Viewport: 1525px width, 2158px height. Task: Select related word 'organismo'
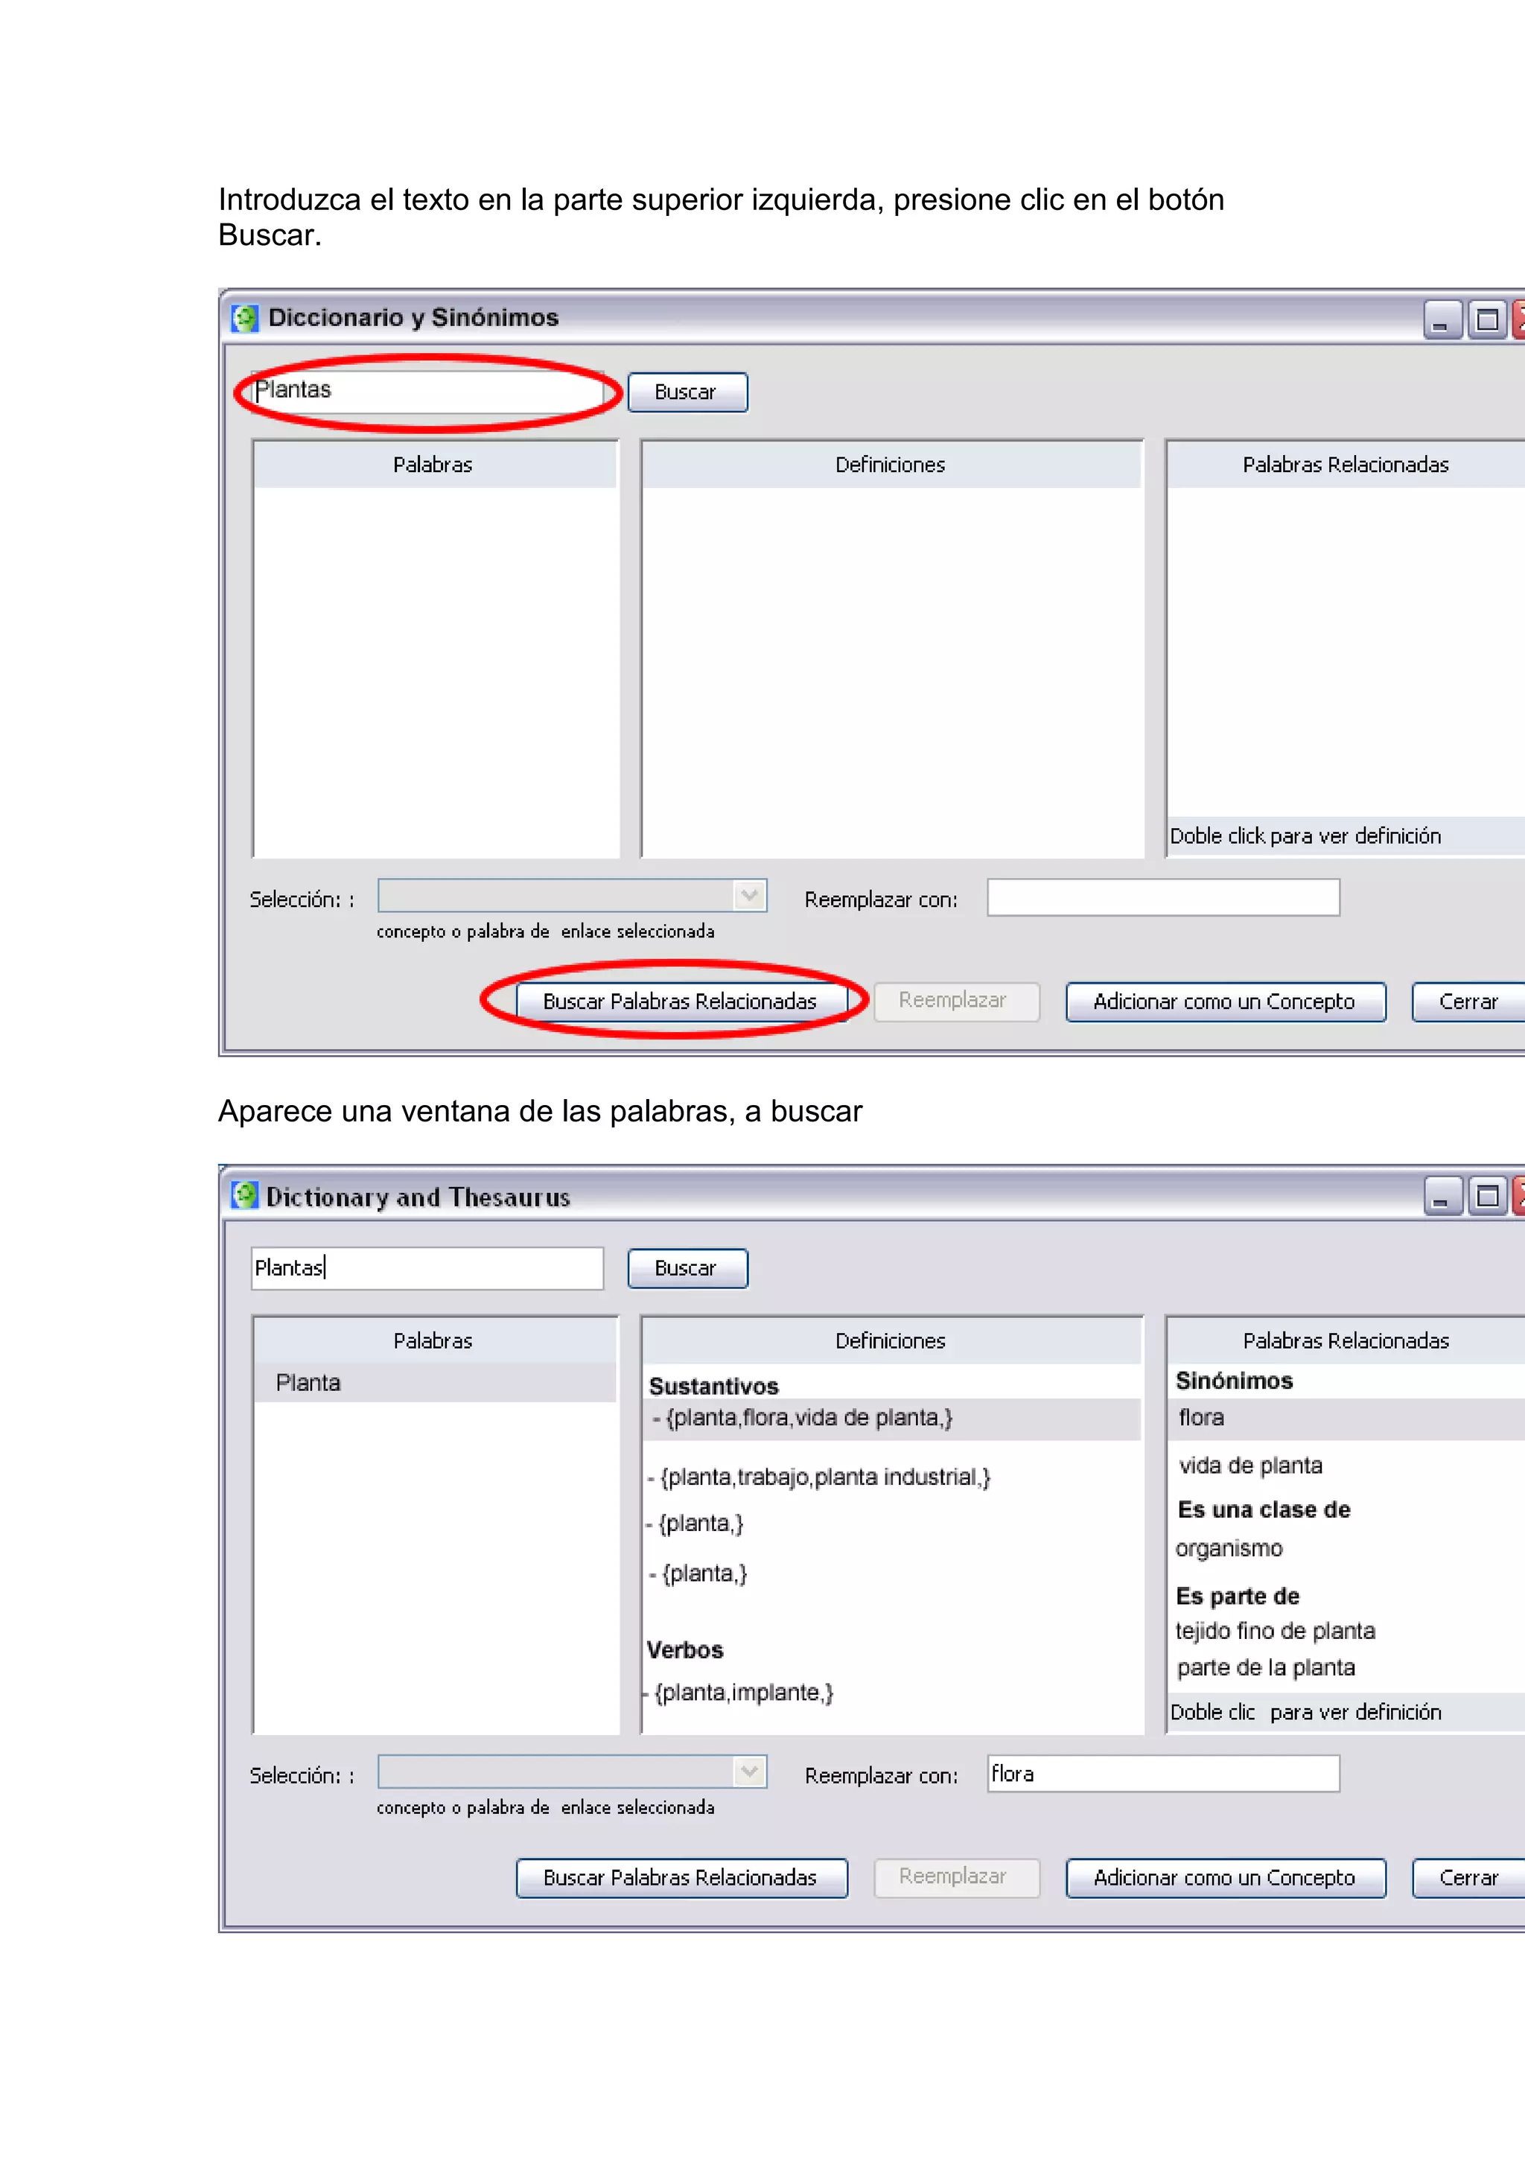click(x=1229, y=1548)
